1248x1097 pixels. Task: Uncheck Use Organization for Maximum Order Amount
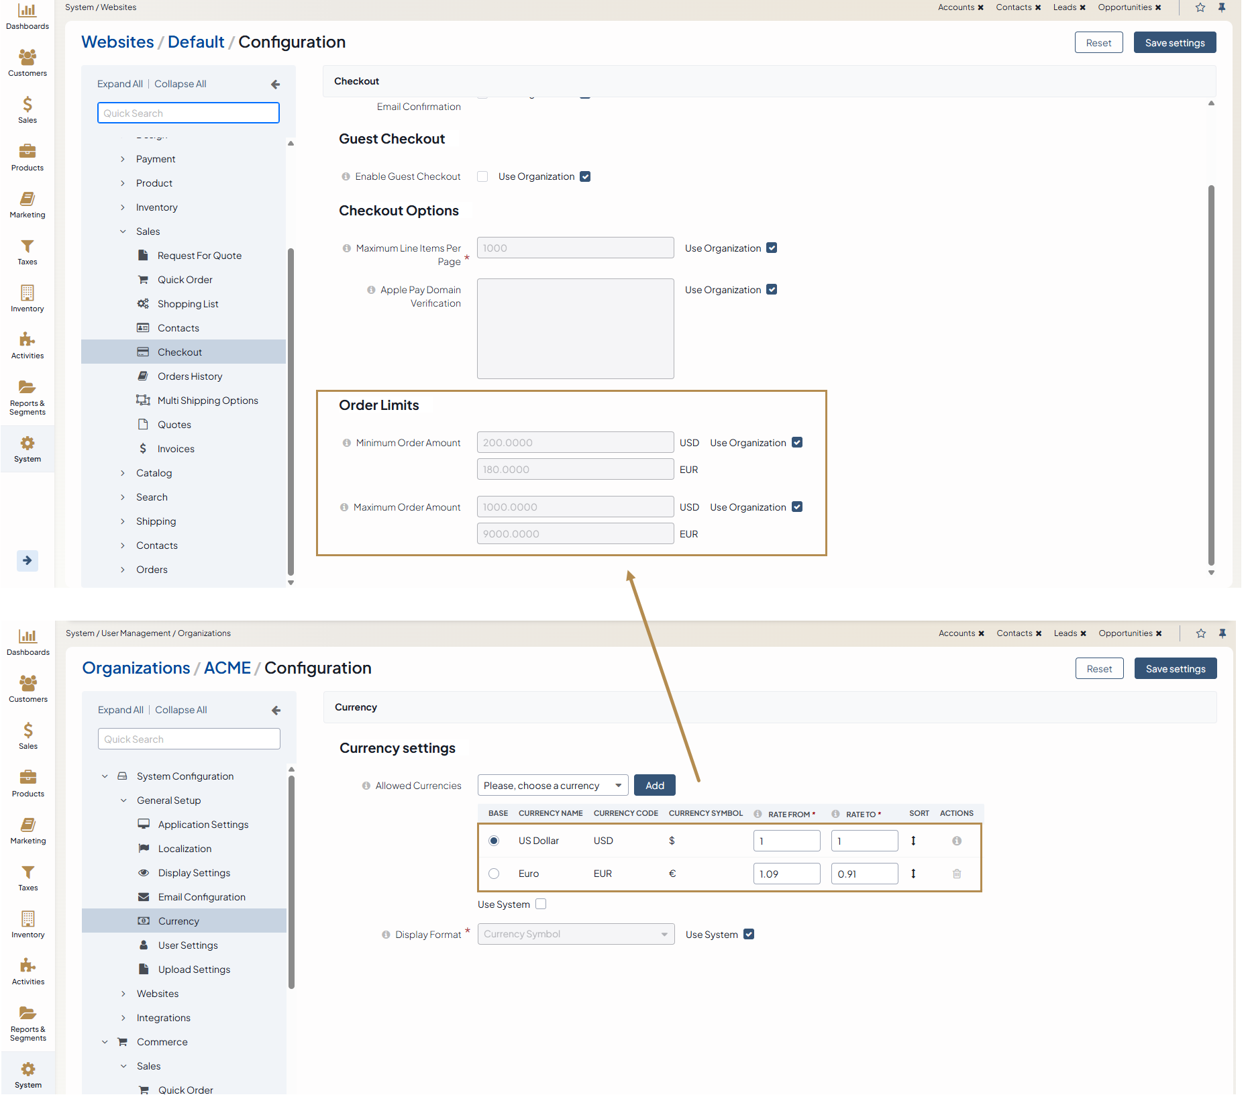coord(797,507)
